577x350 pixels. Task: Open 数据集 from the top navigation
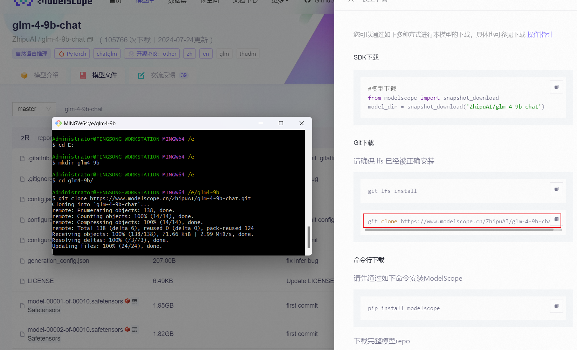(177, 1)
